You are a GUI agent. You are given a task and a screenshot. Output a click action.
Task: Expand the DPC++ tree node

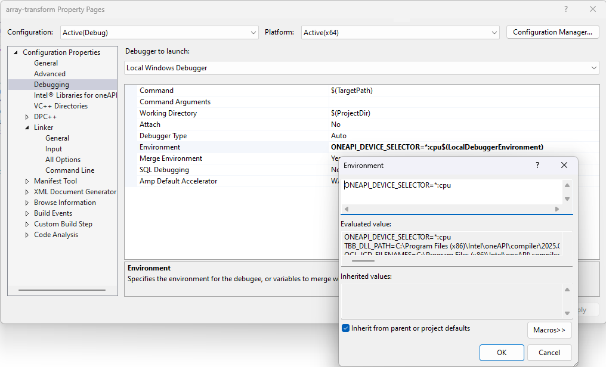point(27,117)
